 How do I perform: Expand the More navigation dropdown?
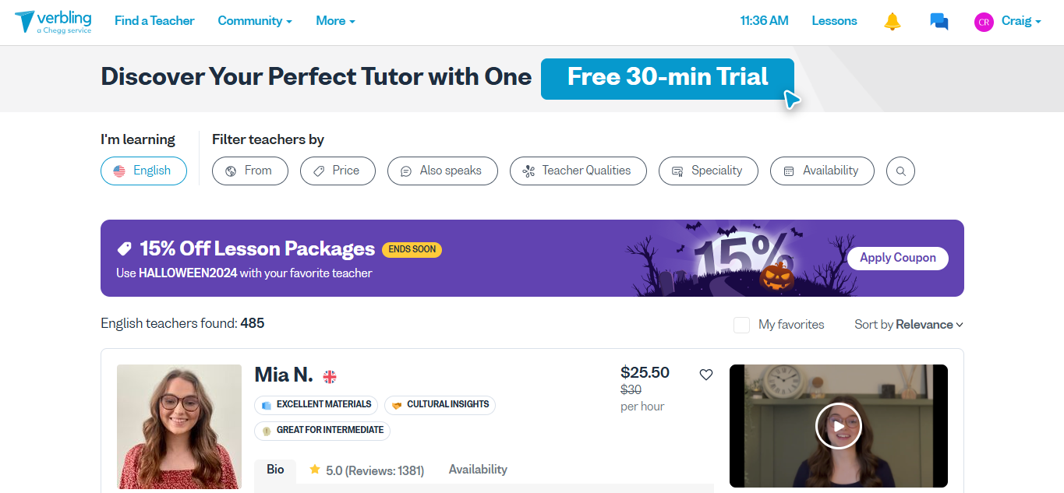point(335,21)
